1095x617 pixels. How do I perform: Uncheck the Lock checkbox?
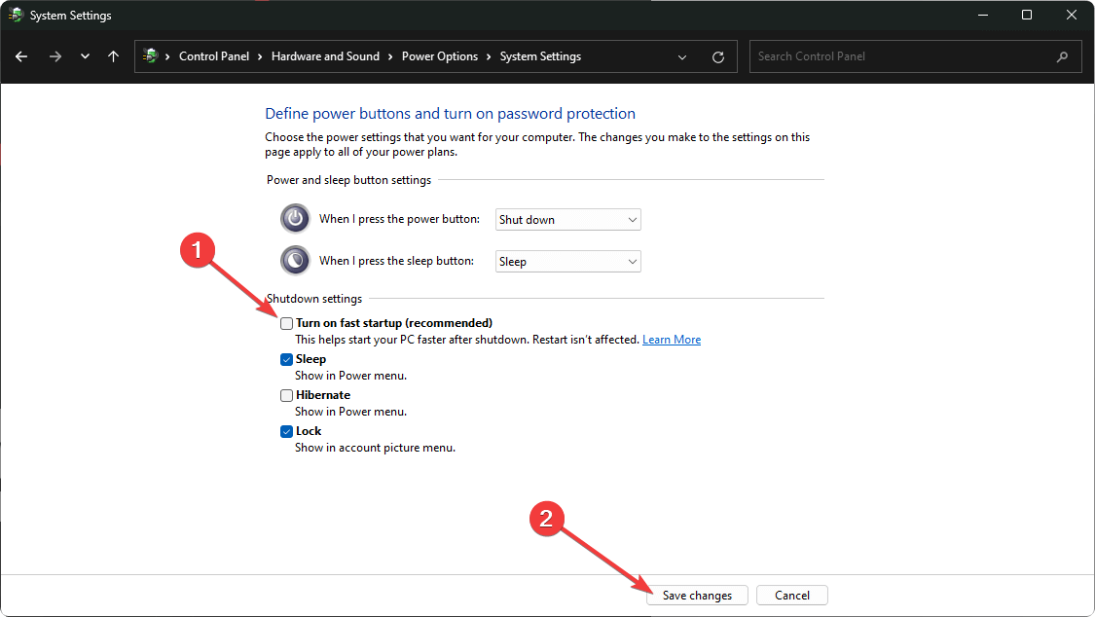(x=287, y=431)
